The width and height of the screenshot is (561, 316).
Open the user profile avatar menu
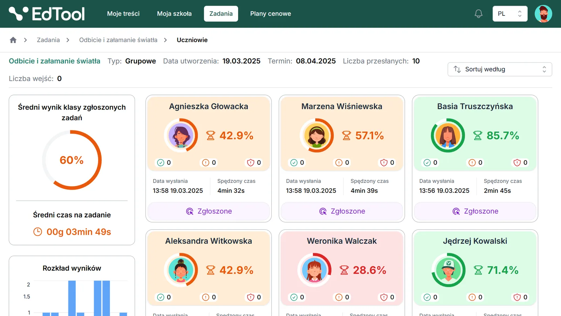[543, 14]
